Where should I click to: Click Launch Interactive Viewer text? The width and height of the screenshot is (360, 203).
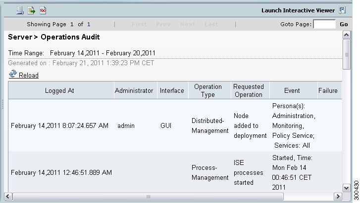[x=298, y=10]
